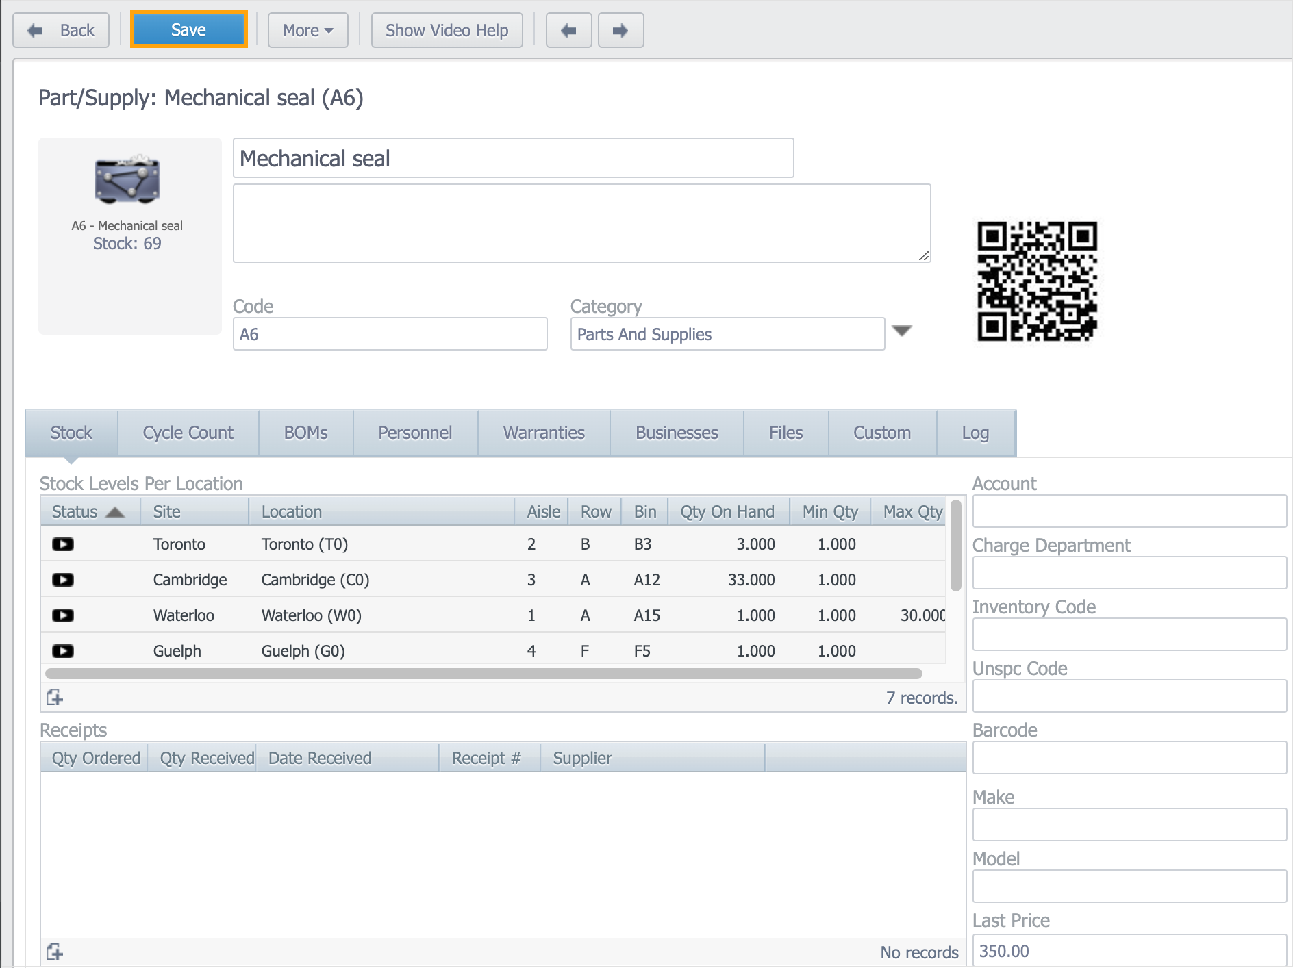Click the Category field Parts And Supplies
This screenshot has height=968, width=1293.
click(727, 334)
